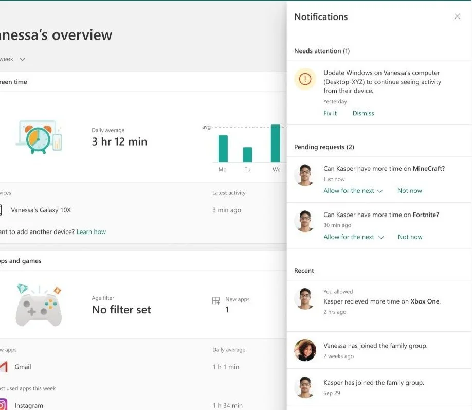Viewport: 472px width, 410px height.
Task: Click the New apps count 1
Action: 227,309
